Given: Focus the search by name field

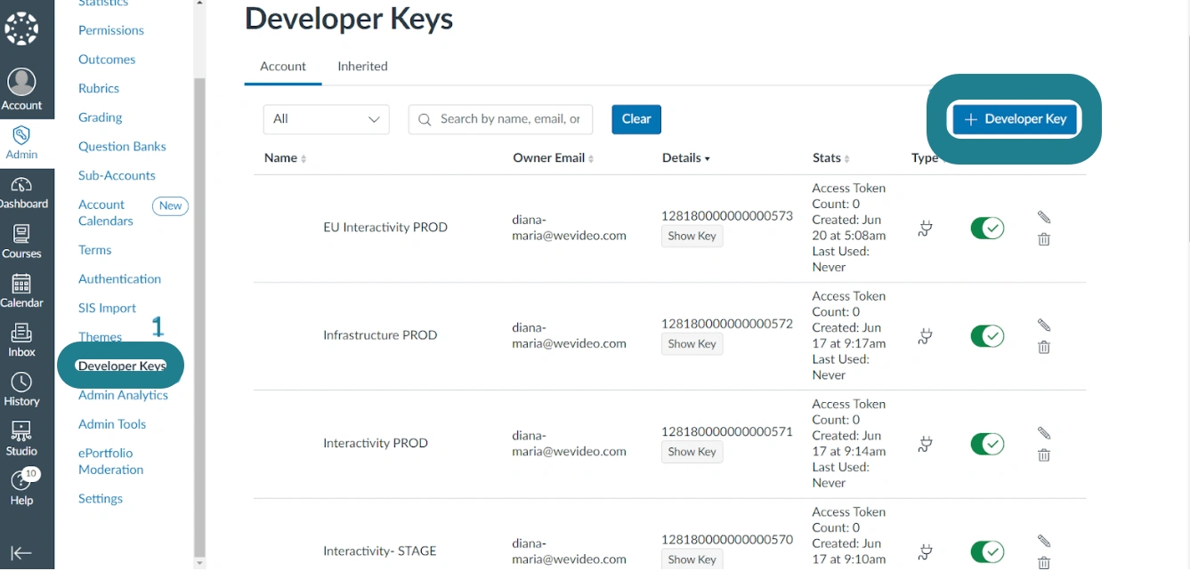Looking at the screenshot, I should tap(500, 119).
